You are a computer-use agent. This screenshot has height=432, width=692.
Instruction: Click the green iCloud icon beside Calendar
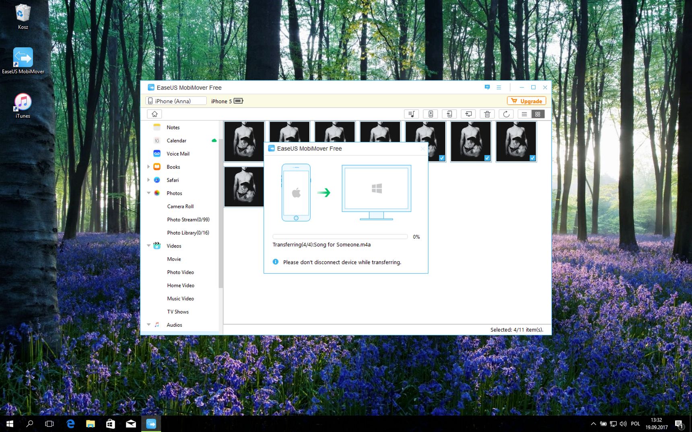(214, 141)
